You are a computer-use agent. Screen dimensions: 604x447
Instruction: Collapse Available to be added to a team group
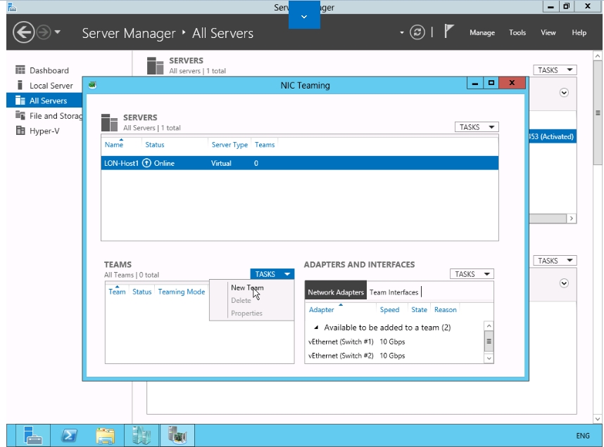pos(316,328)
